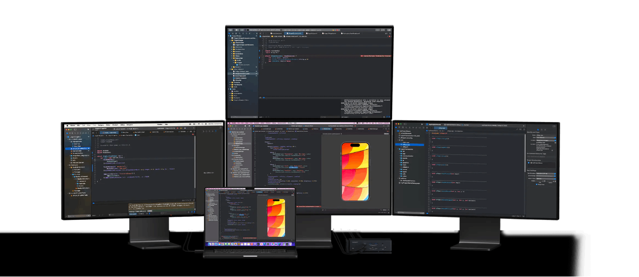The width and height of the screenshot is (639, 277).
Task: Open Indent Using dropdown in right monitor
Action: pyautogui.click(x=546, y=179)
